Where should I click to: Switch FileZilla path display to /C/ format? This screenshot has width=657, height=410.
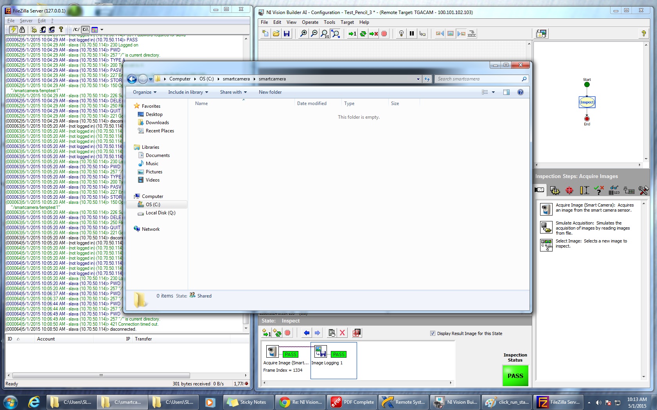click(76, 29)
